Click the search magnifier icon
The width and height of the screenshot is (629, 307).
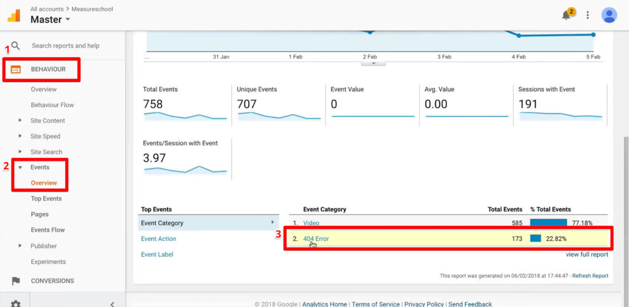click(x=15, y=45)
